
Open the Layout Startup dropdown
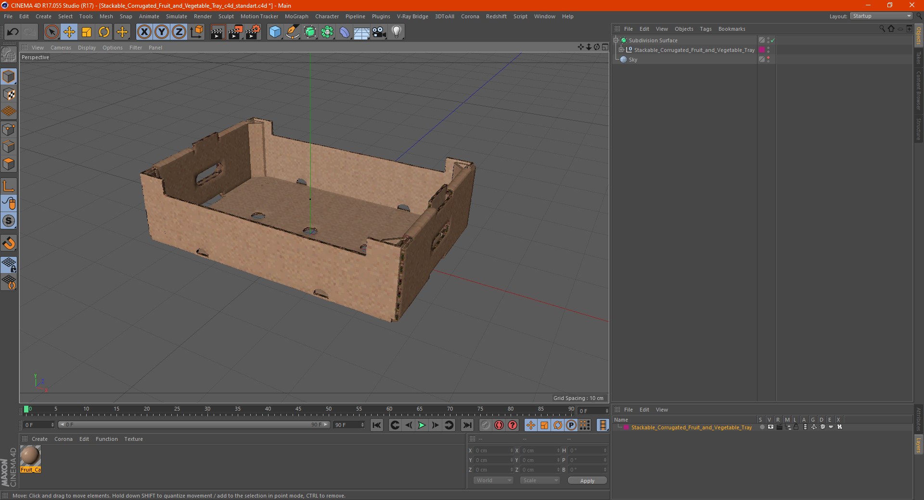click(x=881, y=16)
